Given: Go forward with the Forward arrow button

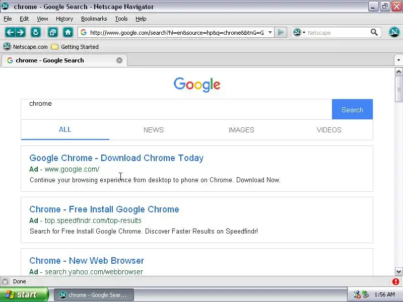Looking at the screenshot, I should (x=20, y=32).
